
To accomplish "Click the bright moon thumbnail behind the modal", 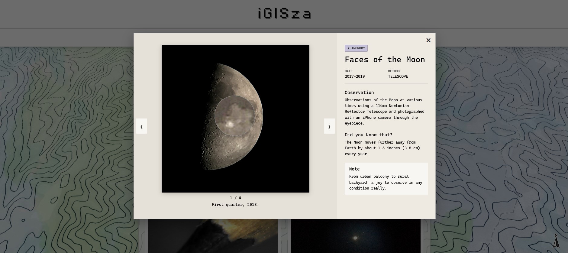I will coord(356,236).
